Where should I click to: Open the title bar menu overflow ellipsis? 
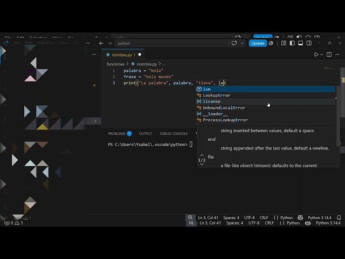click(88, 43)
